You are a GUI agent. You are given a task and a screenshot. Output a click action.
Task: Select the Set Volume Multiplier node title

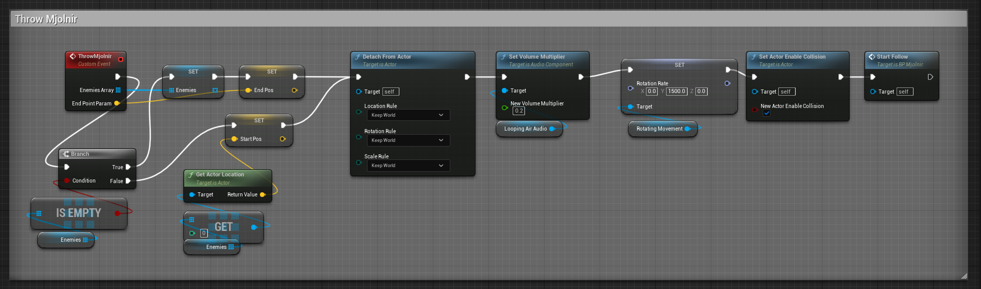tap(537, 57)
